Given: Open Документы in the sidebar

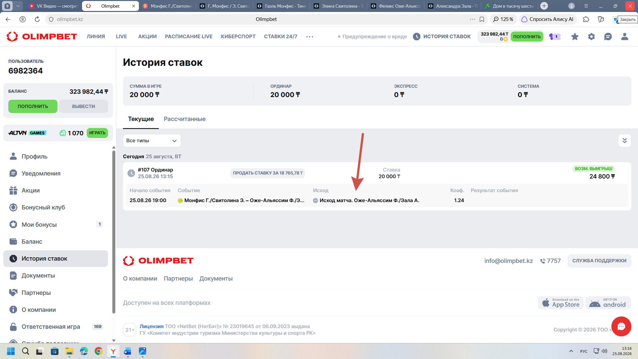Looking at the screenshot, I should (x=55, y=276).
